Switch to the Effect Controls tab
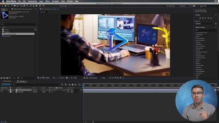Screen dimensions: 219x123 23,9
